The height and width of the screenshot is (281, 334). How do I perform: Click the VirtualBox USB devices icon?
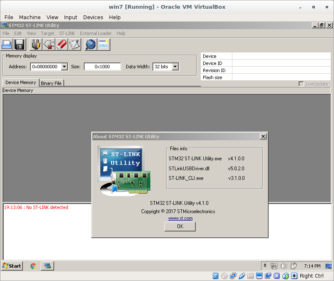click(242, 276)
